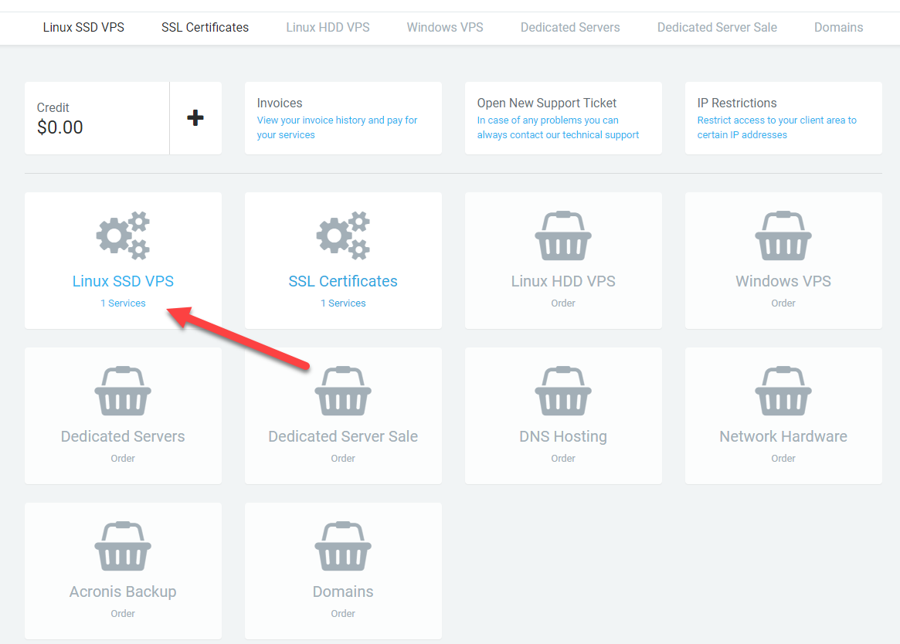Screen dimensions: 900x644
Task: Click the Credit $0.00 balance box
Action: coord(97,118)
